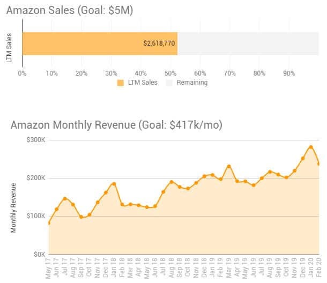This screenshot has height=283, width=327.
Task: Click the gray Remaining legend swatch
Action: pyautogui.click(x=169, y=83)
